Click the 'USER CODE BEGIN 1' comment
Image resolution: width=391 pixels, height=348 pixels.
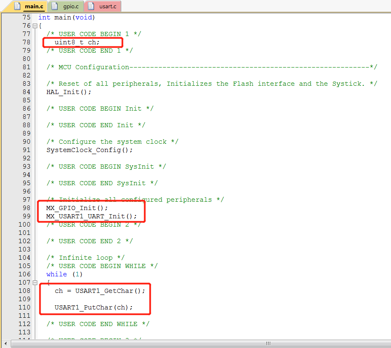click(x=94, y=34)
